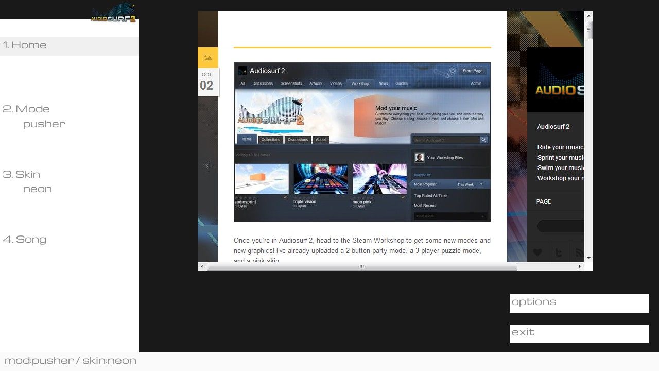Image resolution: width=659 pixels, height=371 pixels.
Task: Click the 'Once you're in Audiosurf 2' paragraph
Action: 362,250
